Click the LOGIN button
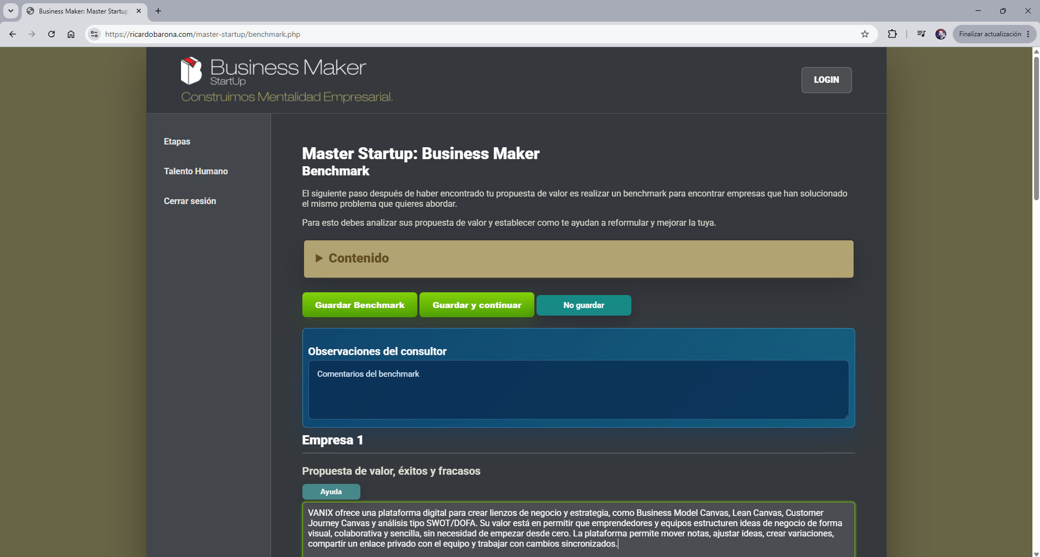The height and width of the screenshot is (557, 1040). pos(826,80)
